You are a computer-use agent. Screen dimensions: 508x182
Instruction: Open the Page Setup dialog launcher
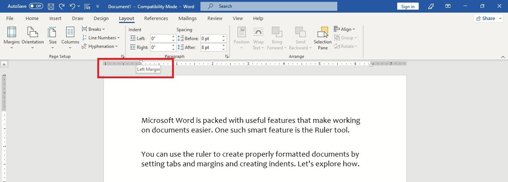[122, 56]
